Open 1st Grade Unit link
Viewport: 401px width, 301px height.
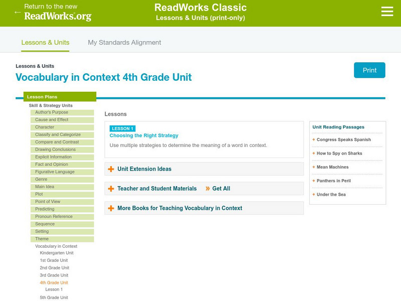(x=54, y=260)
